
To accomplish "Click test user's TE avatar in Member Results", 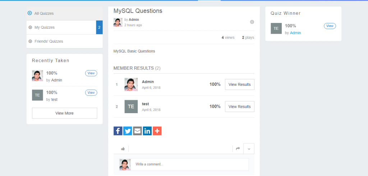I will click(131, 107).
